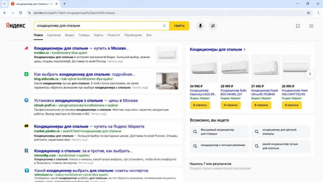Open the hamburger menu in page header

click(311, 26)
